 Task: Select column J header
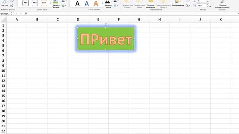coord(200,20)
